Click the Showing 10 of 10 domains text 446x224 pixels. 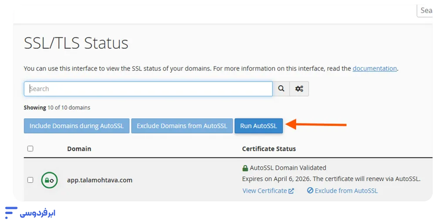click(x=57, y=107)
